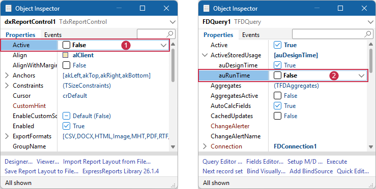Click the Object Inspector title icon of dxReportControl1 window
Image resolution: width=376 pixels, height=189 pixels.
(x=8, y=9)
